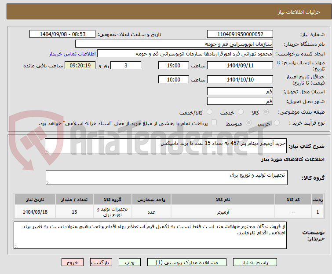Click the need date cell 1404/09/18
Image resolution: width=332 pixels, height=274 pixels.
35,211
